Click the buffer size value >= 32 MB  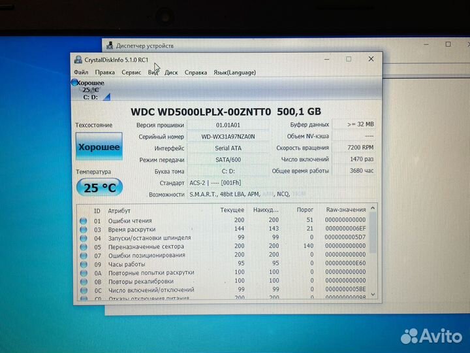(x=354, y=124)
